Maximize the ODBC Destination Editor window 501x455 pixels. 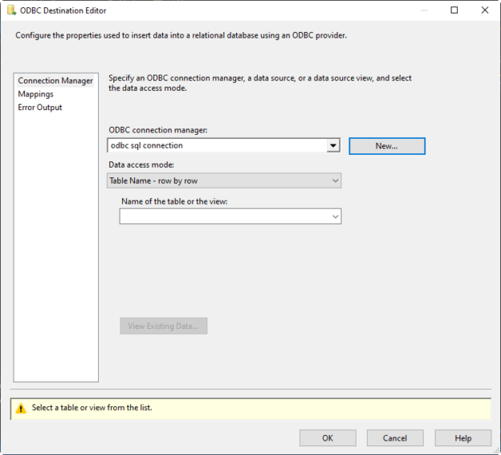tap(454, 10)
